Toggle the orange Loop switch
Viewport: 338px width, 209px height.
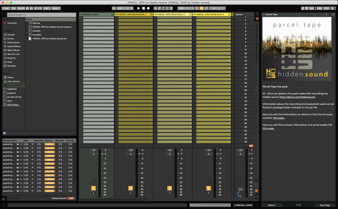click(x=201, y=8)
